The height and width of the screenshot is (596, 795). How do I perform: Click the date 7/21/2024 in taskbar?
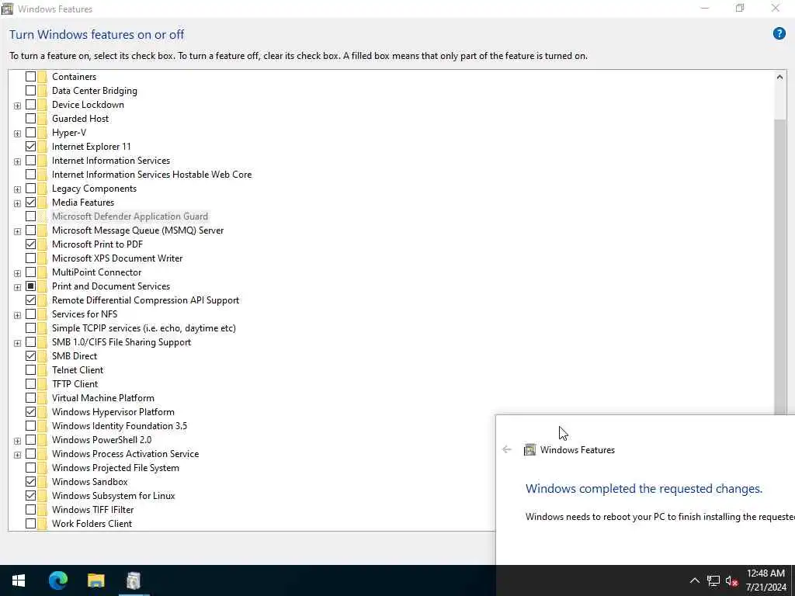[765, 588]
